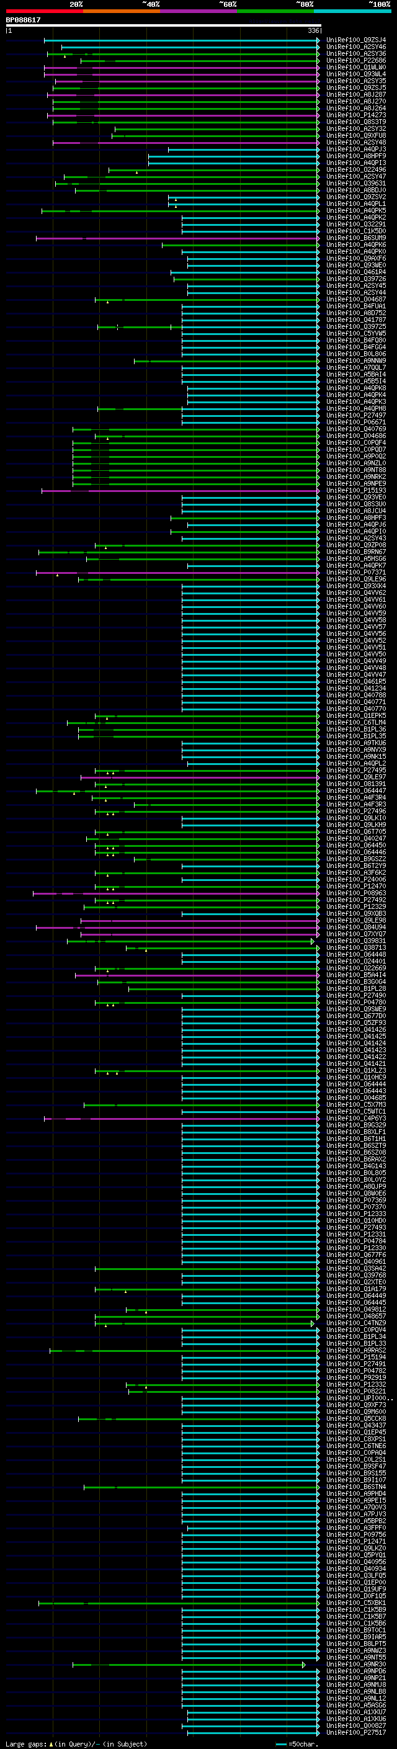This screenshot has width=397, height=1749.
Task: Open the UniRef100_Q9AXF6 hit label
Action: coord(356,259)
